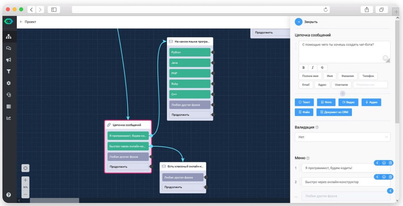403x206 pixels.
Task: Click the center canvas target button
Action: [x=26, y=168]
